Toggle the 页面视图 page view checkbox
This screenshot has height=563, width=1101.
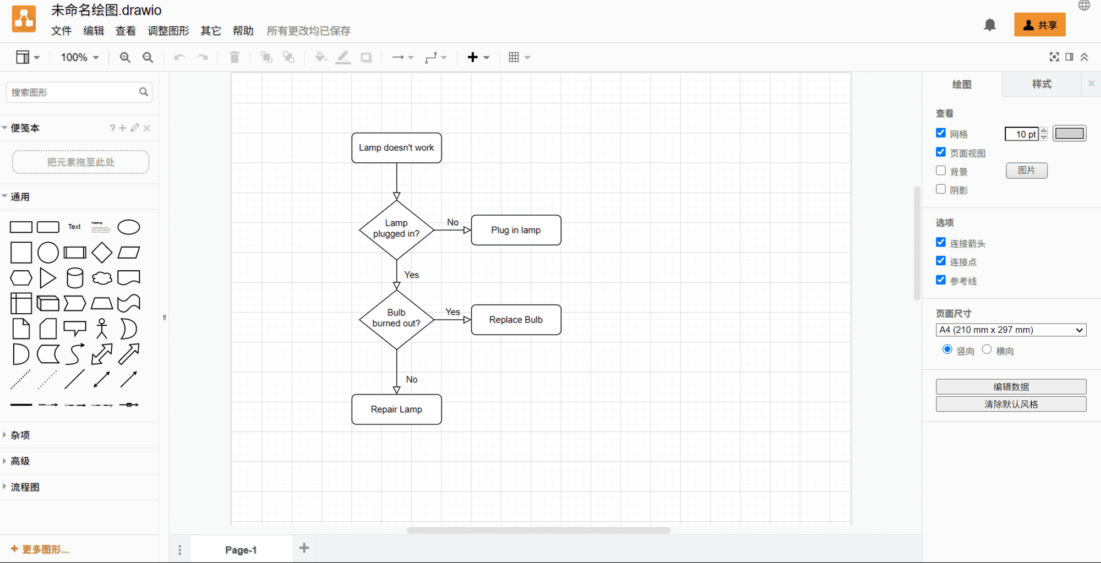point(941,152)
